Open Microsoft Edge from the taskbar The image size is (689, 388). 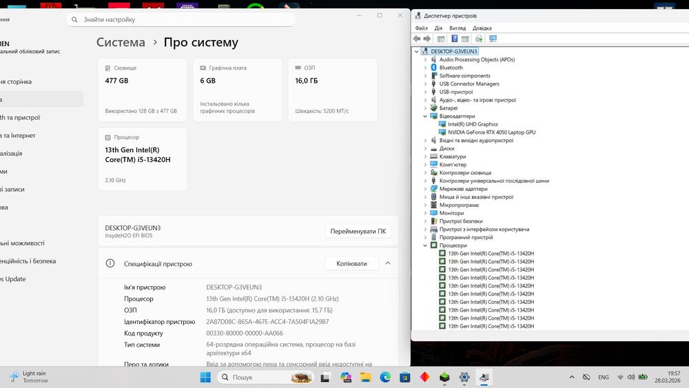pos(385,377)
